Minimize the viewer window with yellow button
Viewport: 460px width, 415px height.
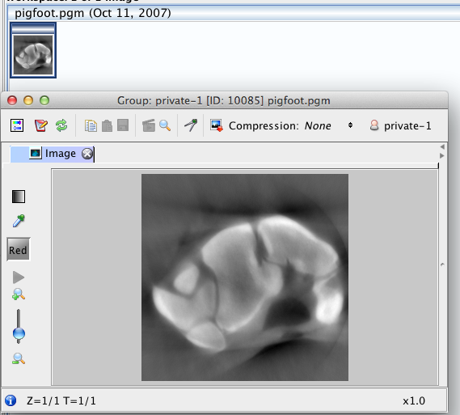(28, 100)
